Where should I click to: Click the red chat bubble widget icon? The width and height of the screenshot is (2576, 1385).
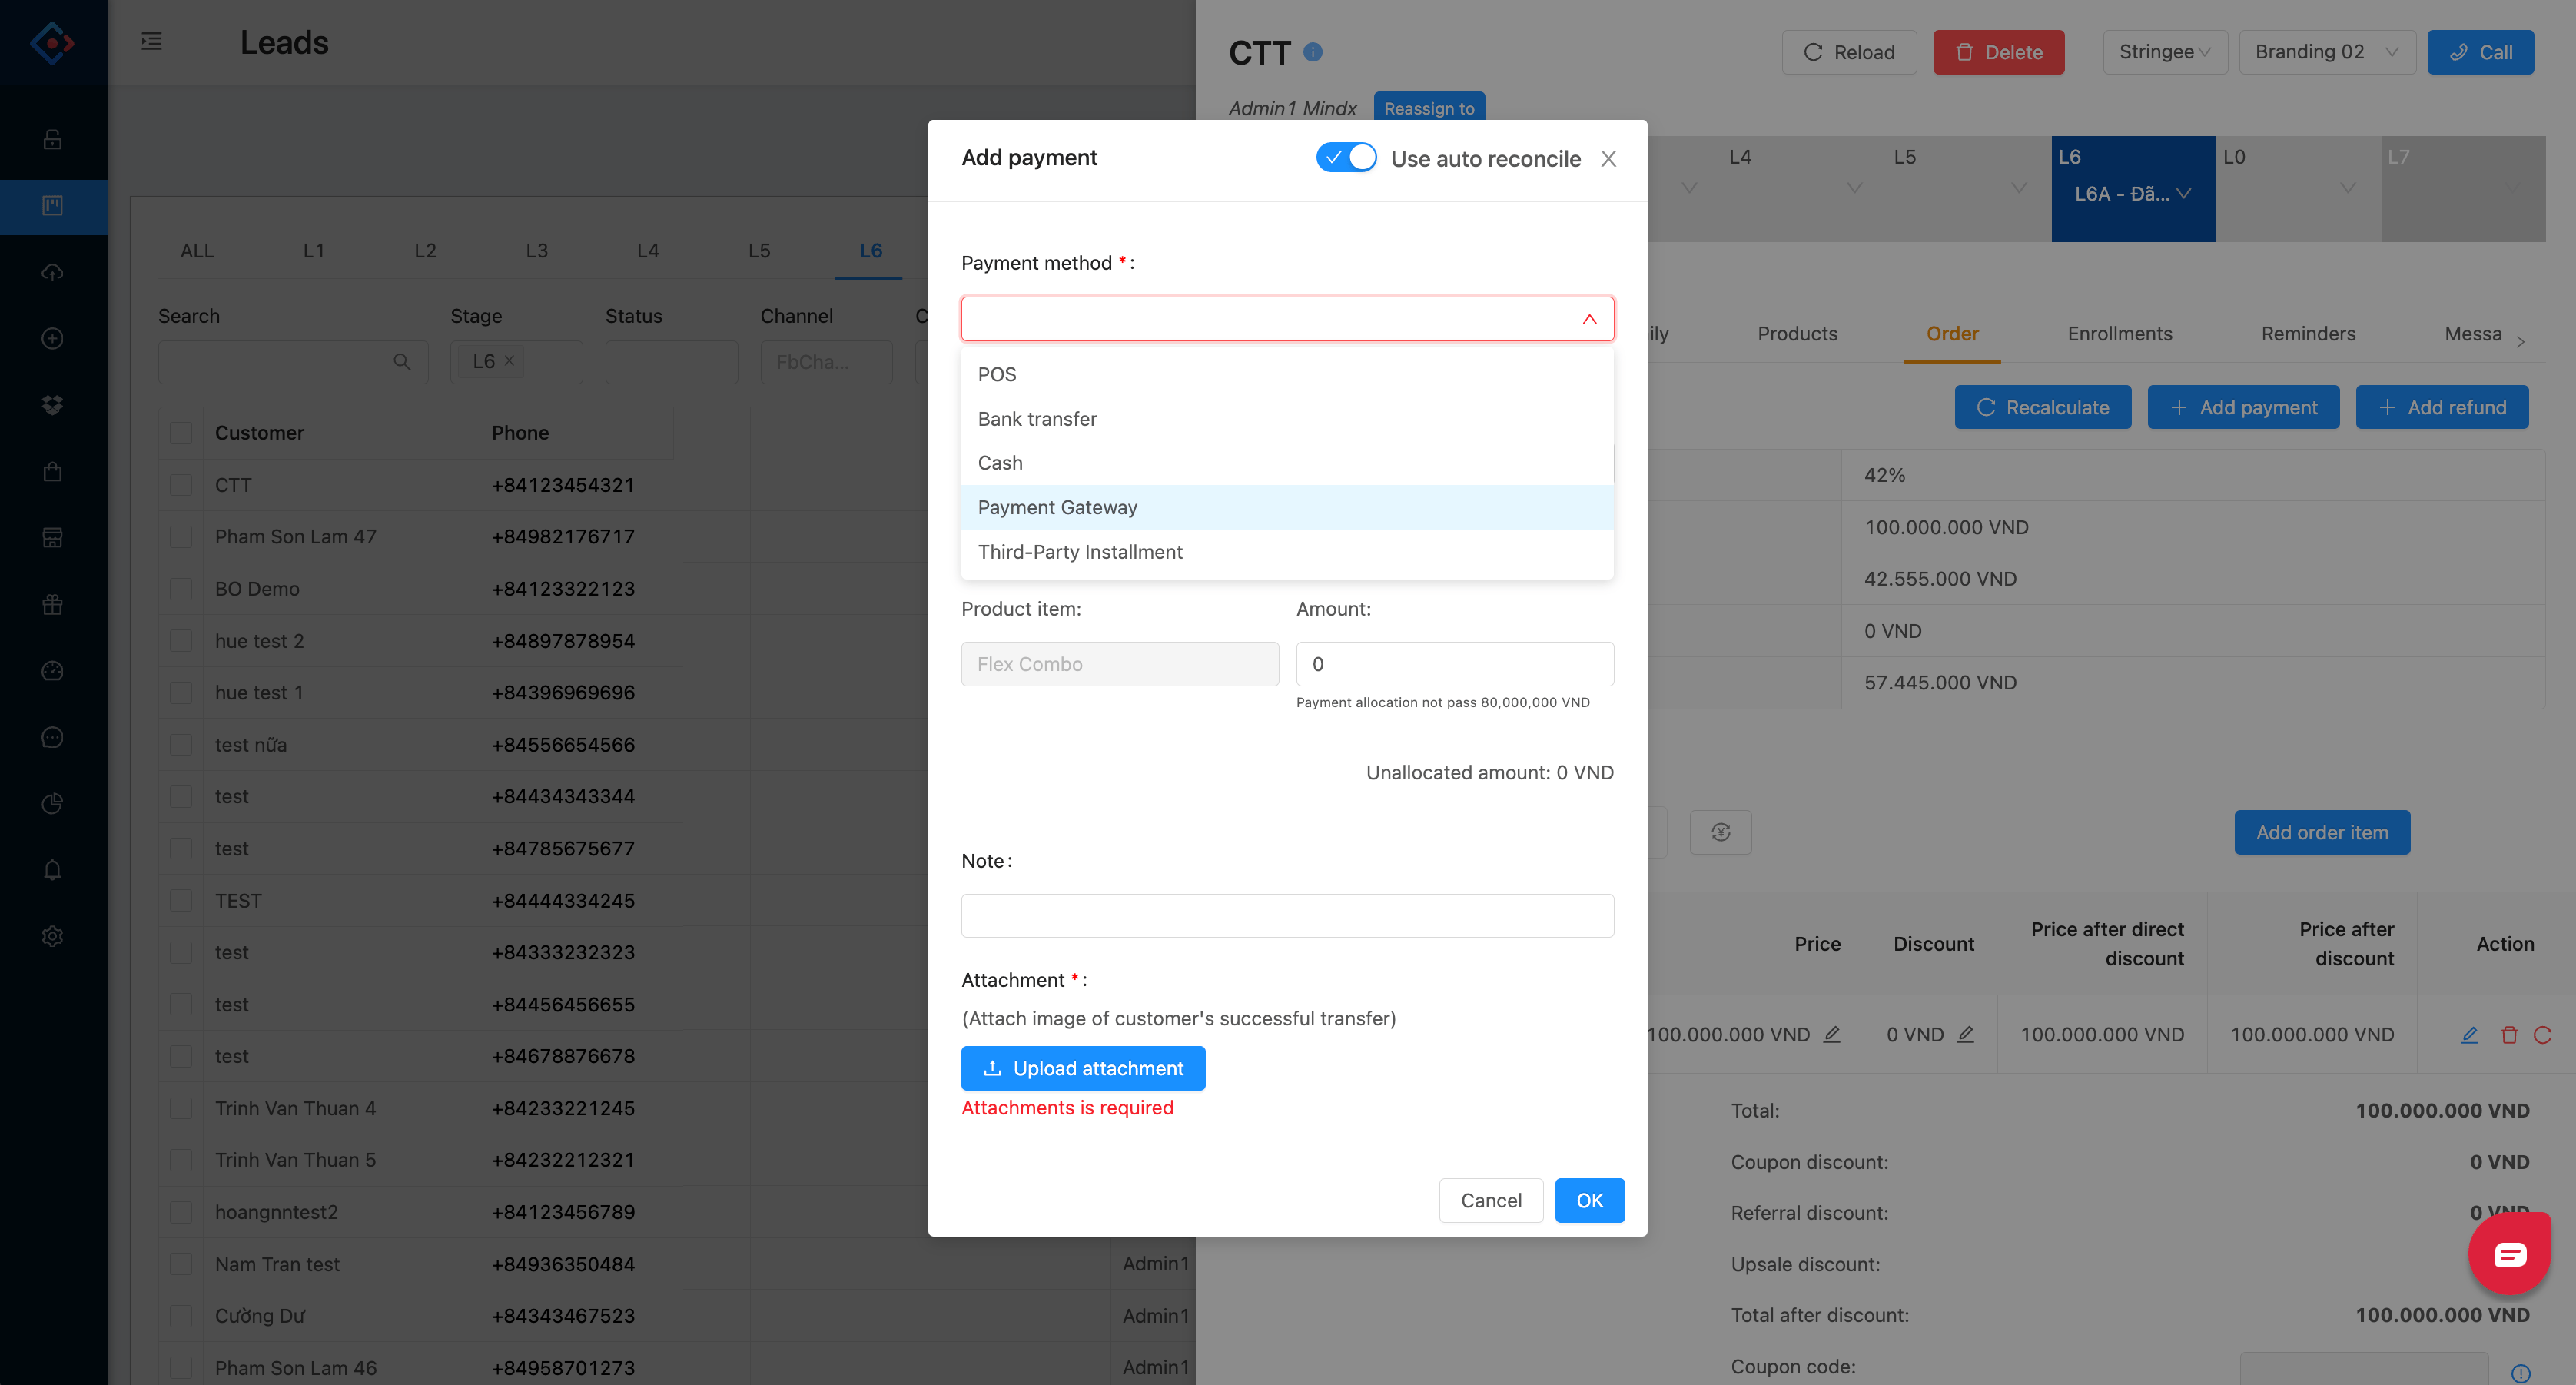(2509, 1254)
